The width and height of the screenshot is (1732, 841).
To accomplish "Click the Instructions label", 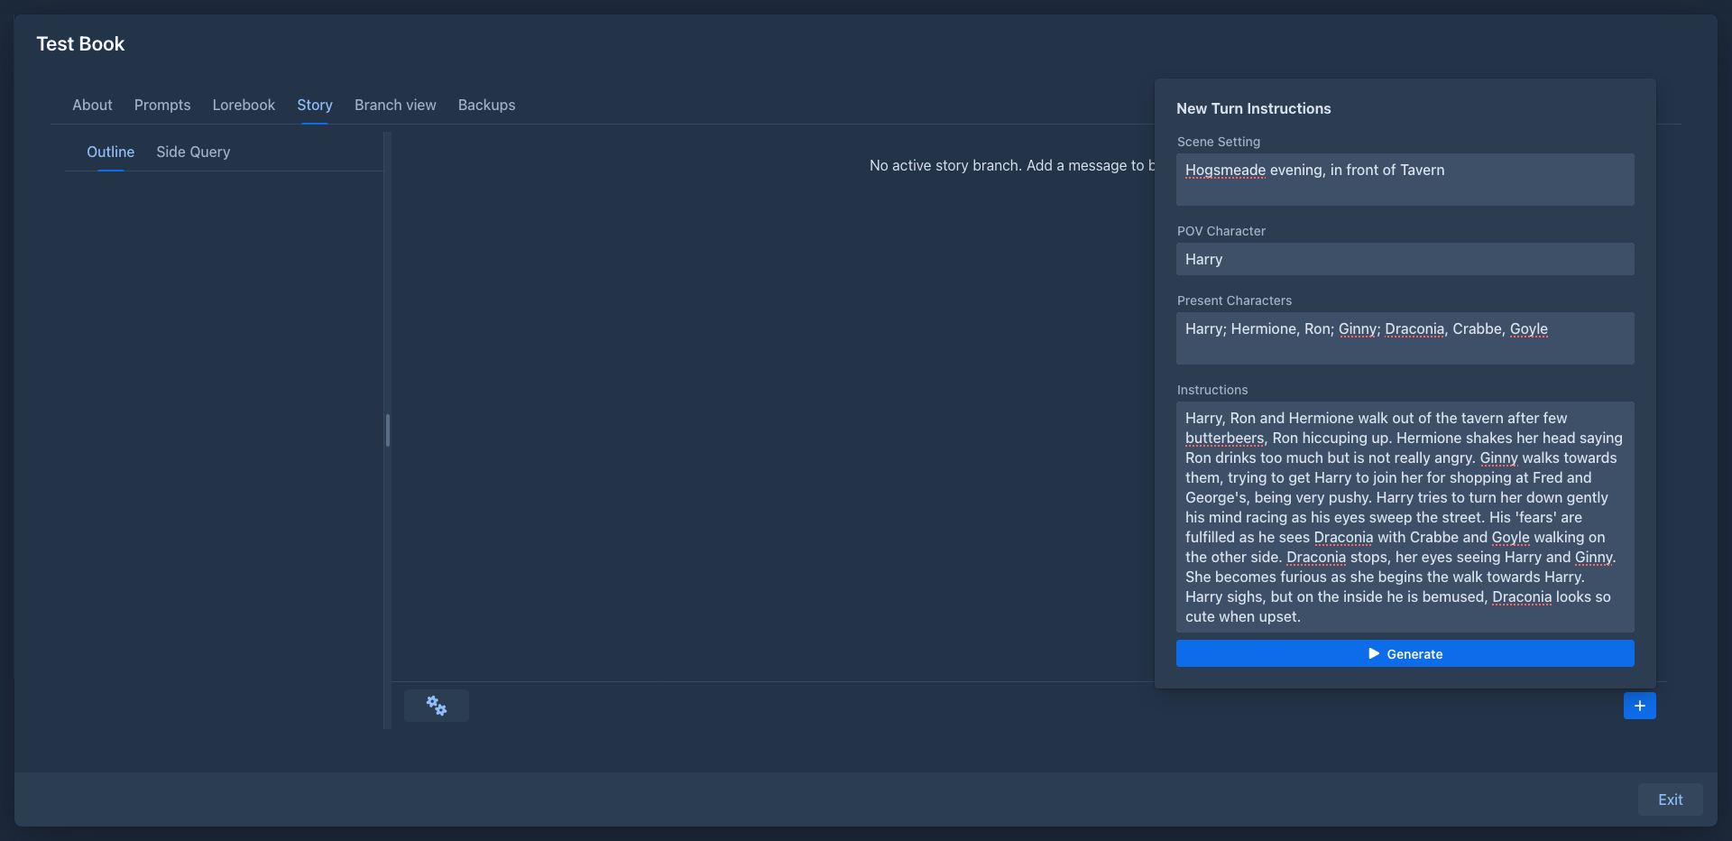I will click(1211, 390).
